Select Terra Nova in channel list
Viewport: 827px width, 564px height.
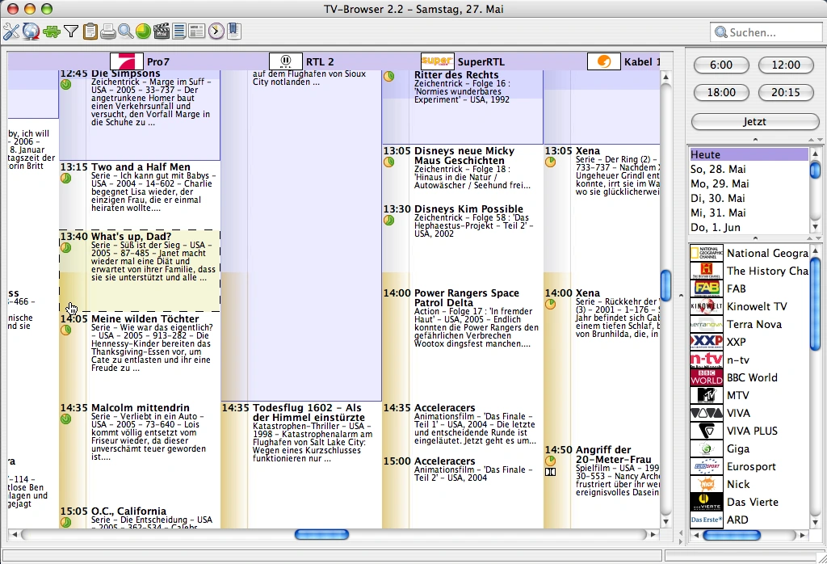click(749, 325)
